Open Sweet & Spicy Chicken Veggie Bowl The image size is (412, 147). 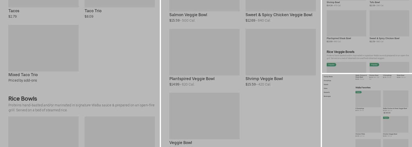pyautogui.click(x=279, y=15)
